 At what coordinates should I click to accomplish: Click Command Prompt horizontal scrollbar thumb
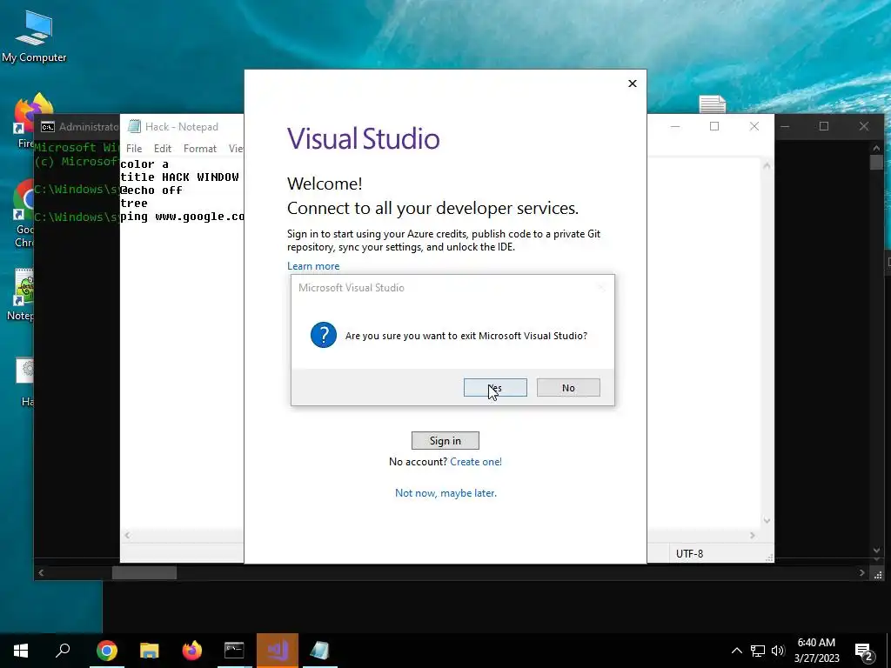[x=144, y=573]
